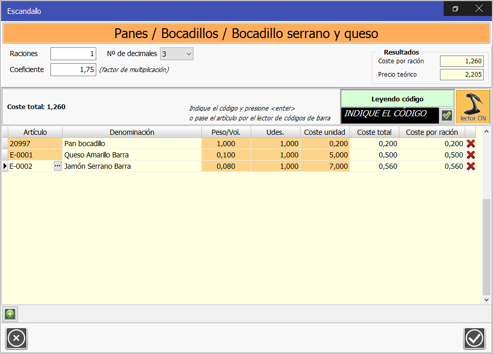The height and width of the screenshot is (354, 493).
Task: Click the "Coste unidad" column header
Action: click(x=324, y=132)
